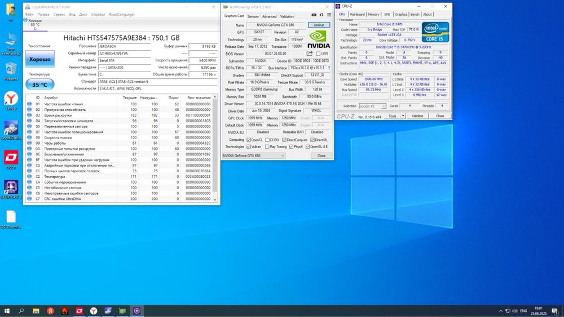Screen dimensions: 564x317
Task: Open the notification center tray icon
Action: click(x=556, y=311)
